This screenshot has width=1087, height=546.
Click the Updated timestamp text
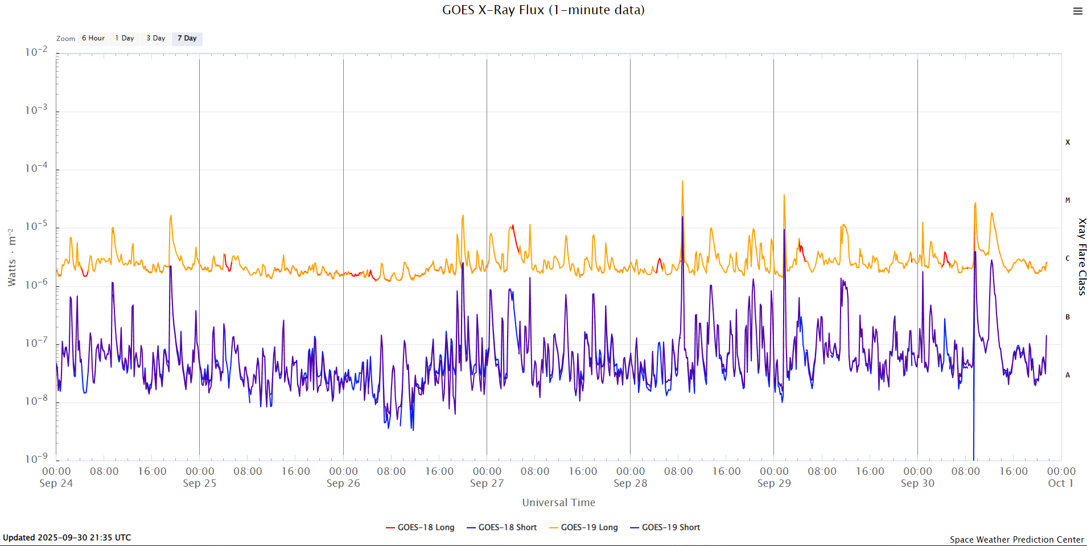pos(67,537)
